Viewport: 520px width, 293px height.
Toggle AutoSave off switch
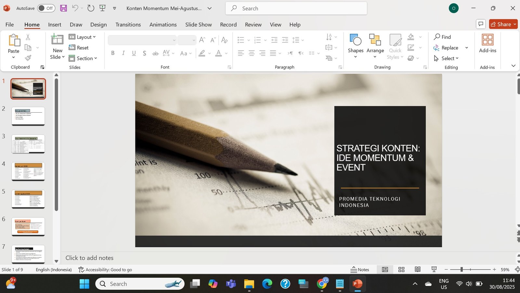click(46, 8)
